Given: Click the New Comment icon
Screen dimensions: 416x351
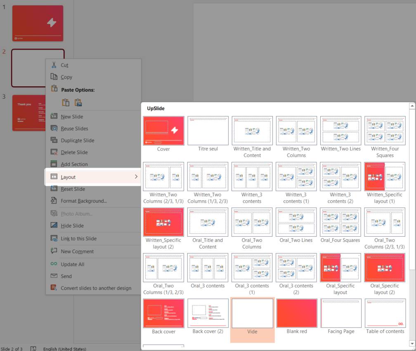Looking at the screenshot, I should tap(54, 251).
